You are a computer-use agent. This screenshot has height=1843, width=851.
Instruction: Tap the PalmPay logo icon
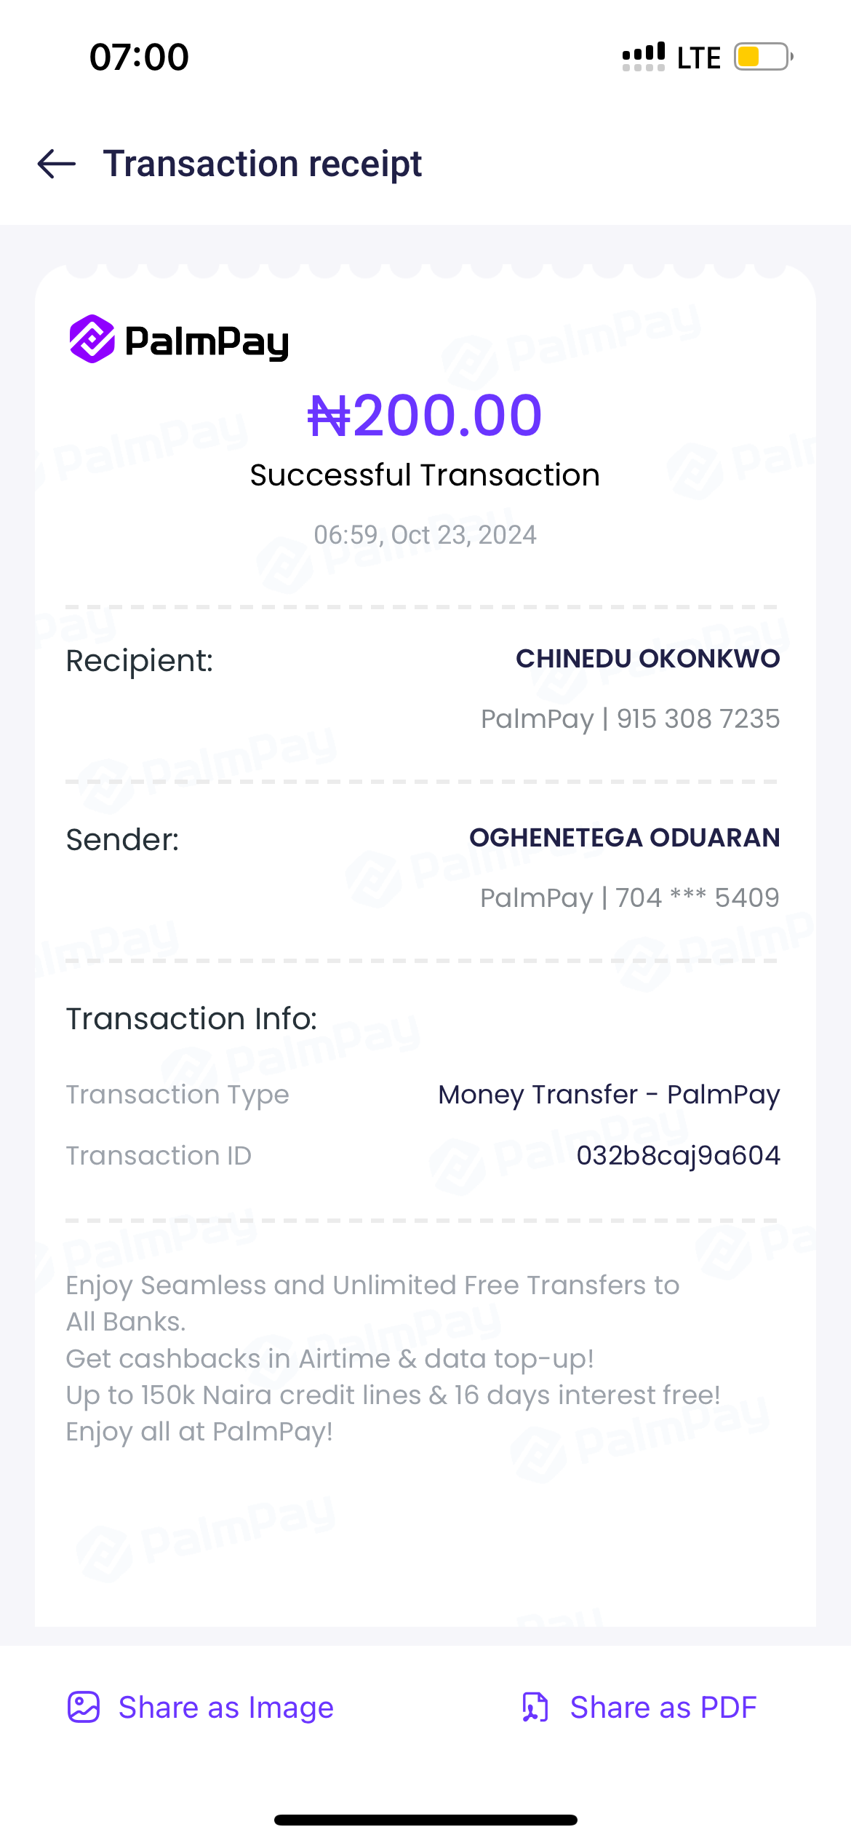[92, 339]
